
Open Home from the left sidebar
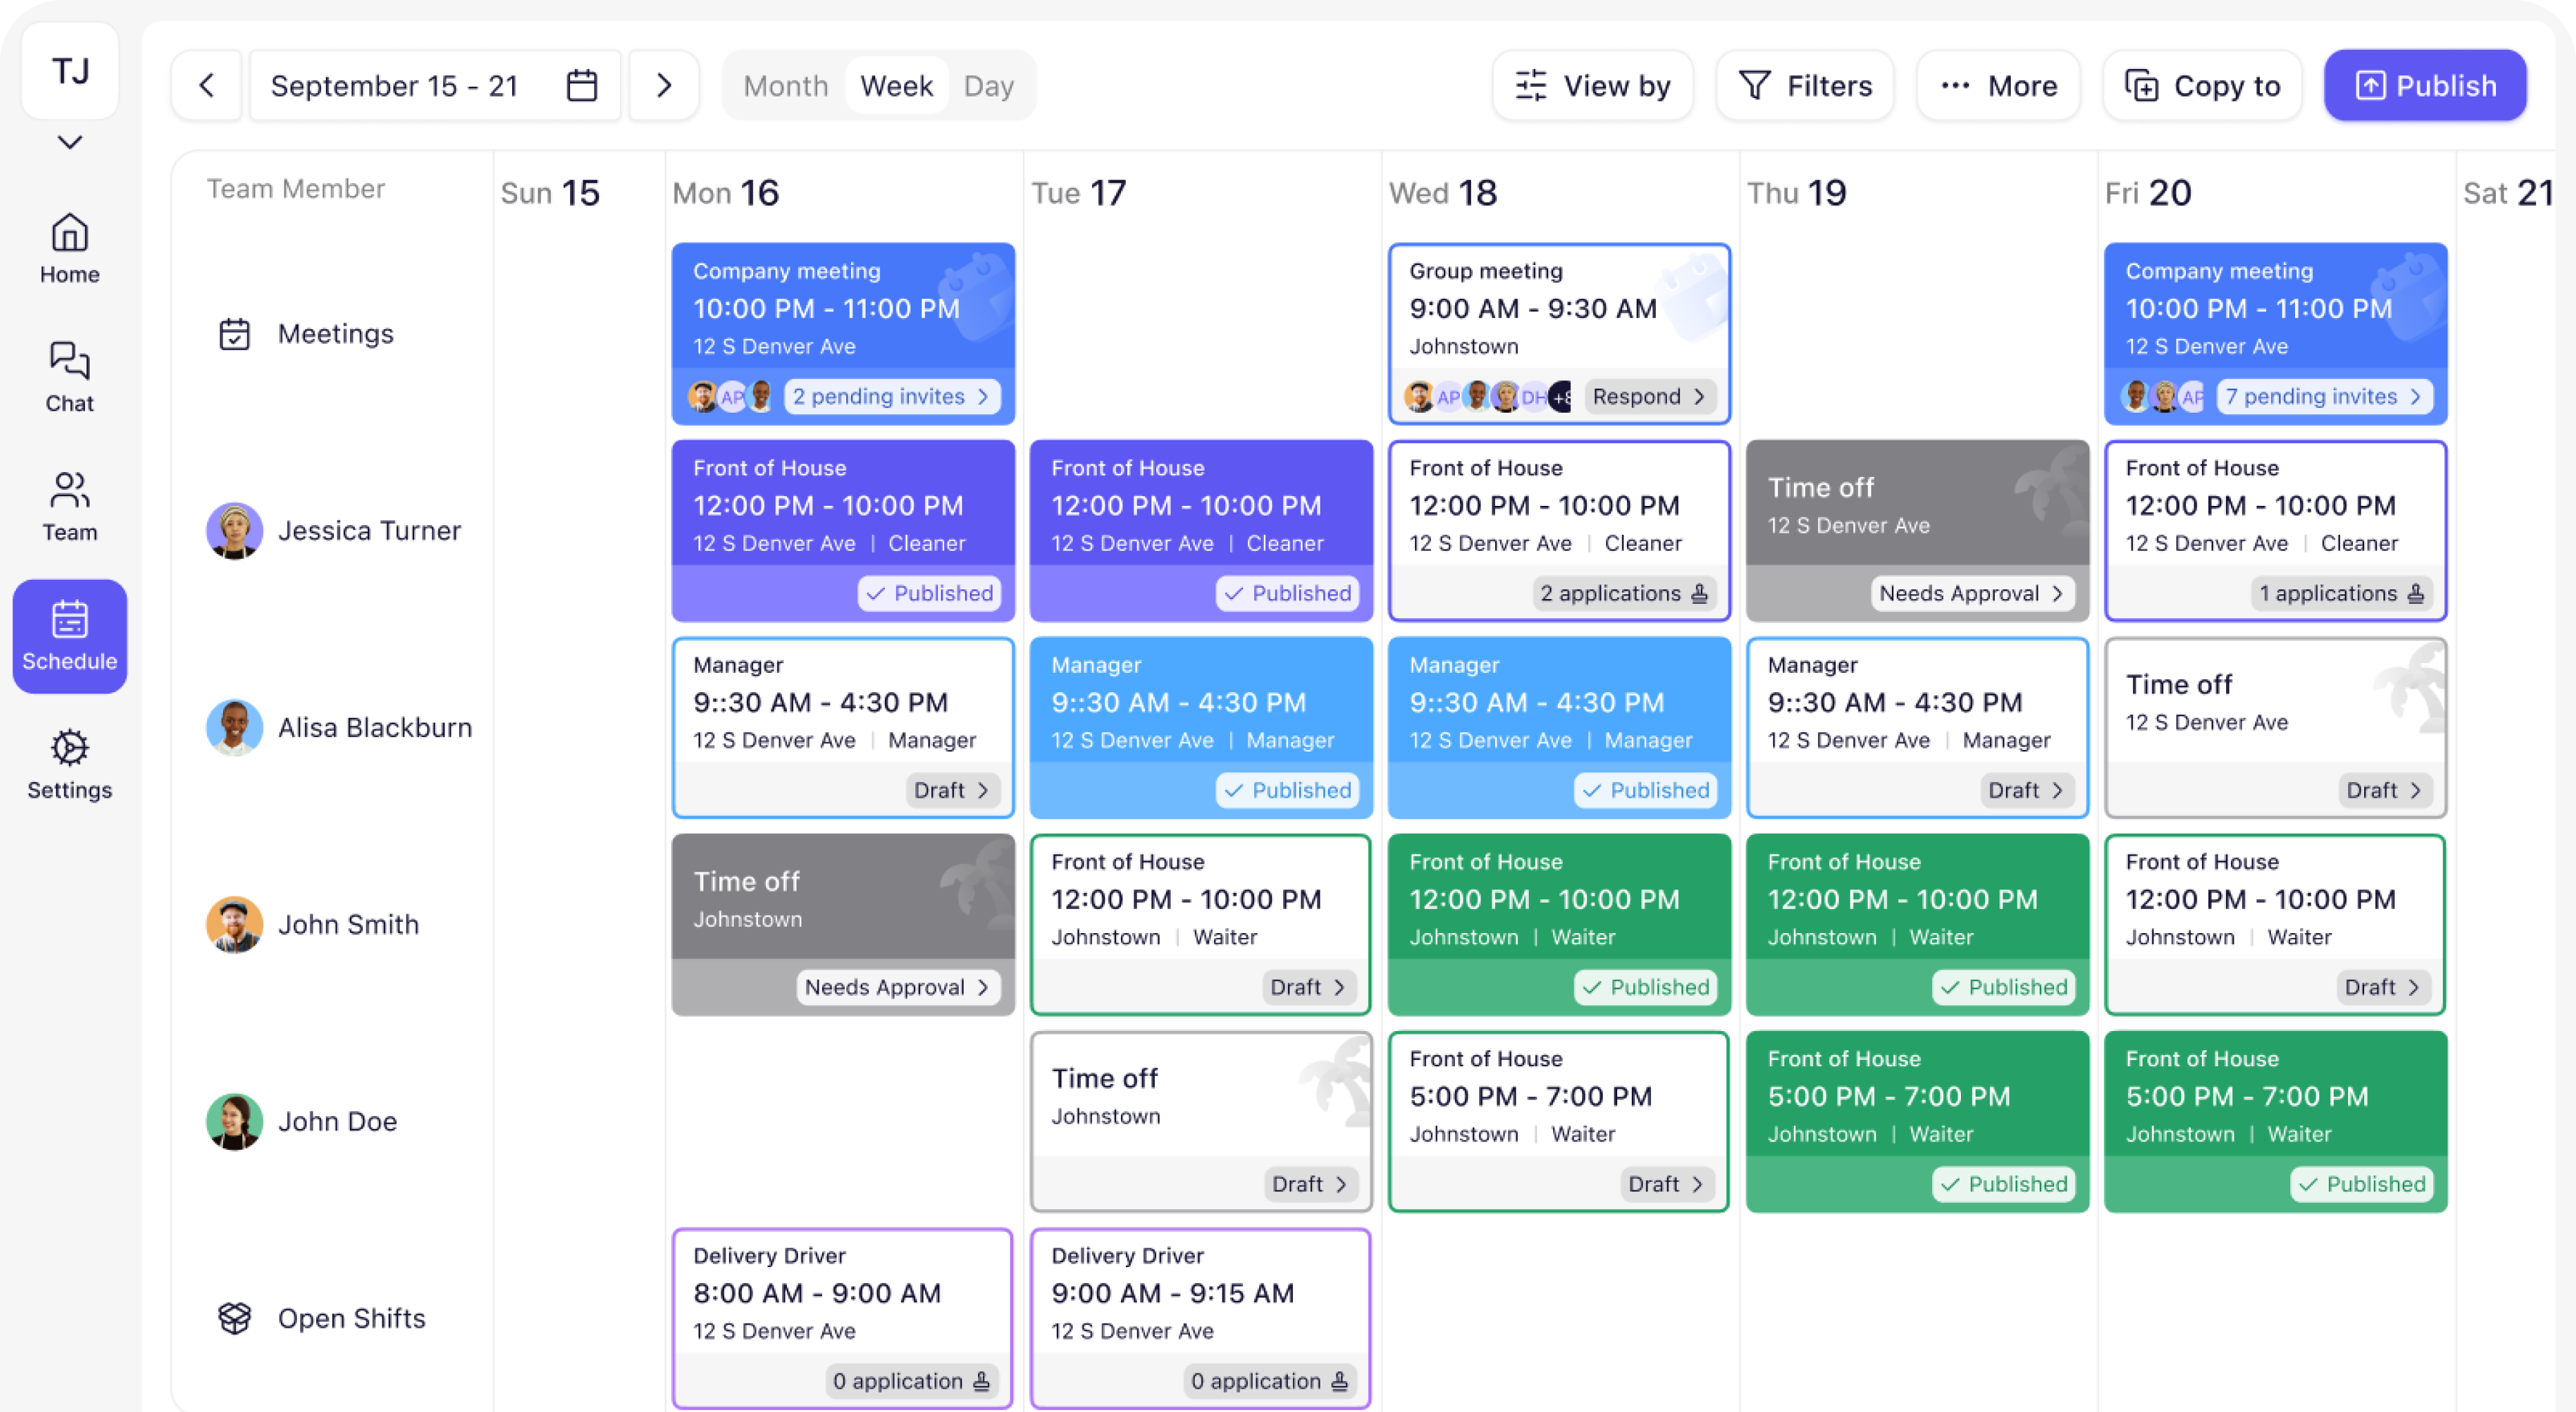point(69,248)
